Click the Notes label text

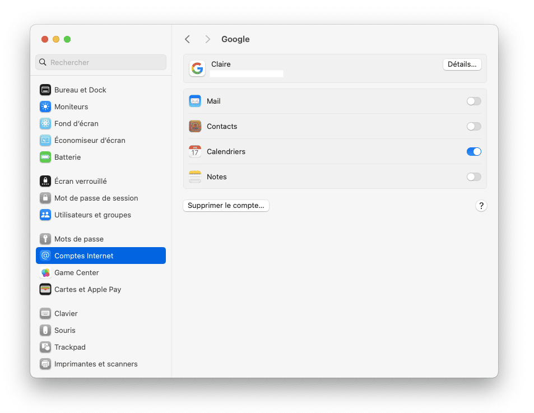217,177
